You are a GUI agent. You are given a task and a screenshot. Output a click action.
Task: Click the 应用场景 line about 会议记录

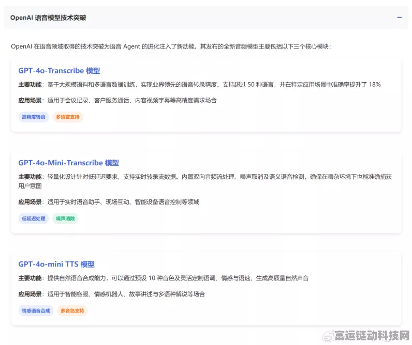(117, 100)
